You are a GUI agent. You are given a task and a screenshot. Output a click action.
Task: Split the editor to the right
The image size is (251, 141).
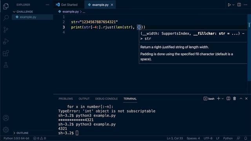239,5
